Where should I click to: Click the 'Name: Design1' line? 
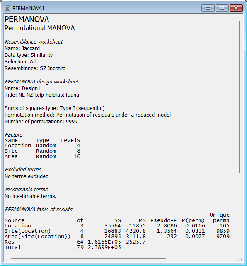point(22,88)
